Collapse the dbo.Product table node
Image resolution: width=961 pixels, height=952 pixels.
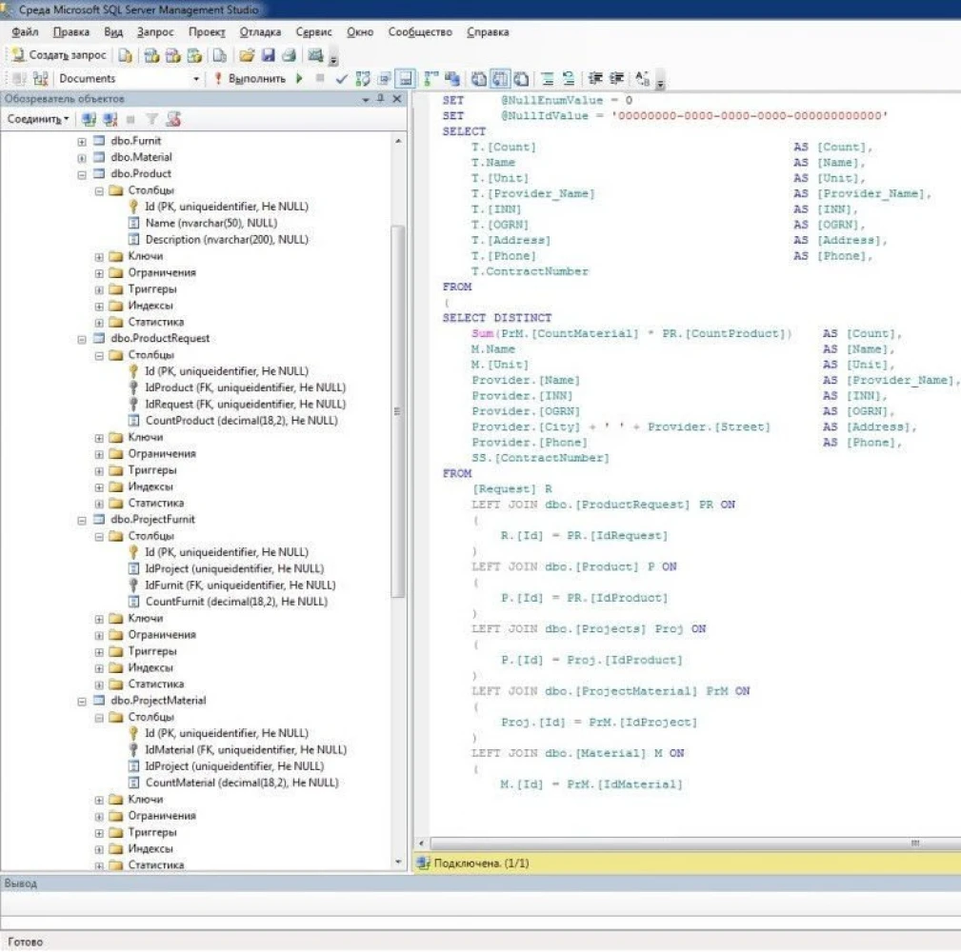(82, 174)
